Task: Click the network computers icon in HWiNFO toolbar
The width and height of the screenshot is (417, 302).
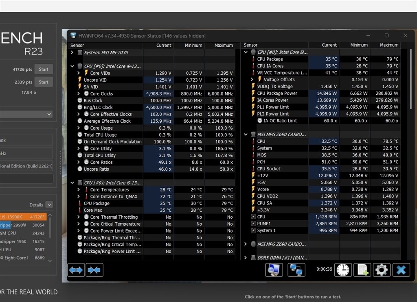Action: (296, 270)
